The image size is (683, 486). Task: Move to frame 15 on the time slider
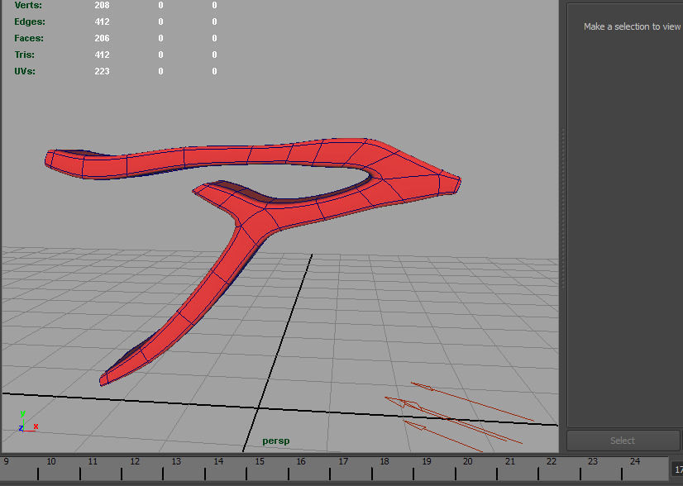click(260, 460)
